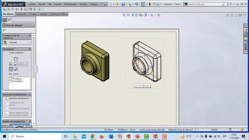Click the New document icon
The width and height of the screenshot is (249, 140).
(110, 4)
